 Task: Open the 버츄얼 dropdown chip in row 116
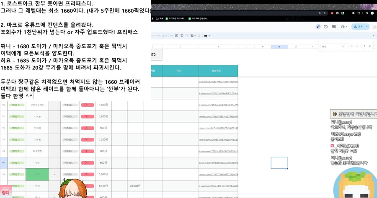(x=70, y=151)
